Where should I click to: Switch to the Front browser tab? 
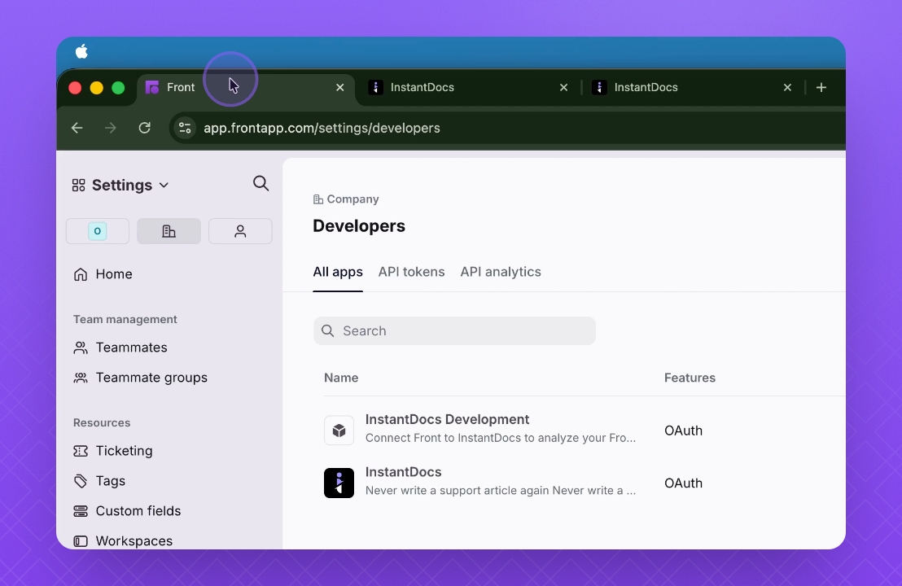pos(246,87)
